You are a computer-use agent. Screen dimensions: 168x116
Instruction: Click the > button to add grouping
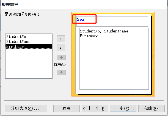(61, 38)
